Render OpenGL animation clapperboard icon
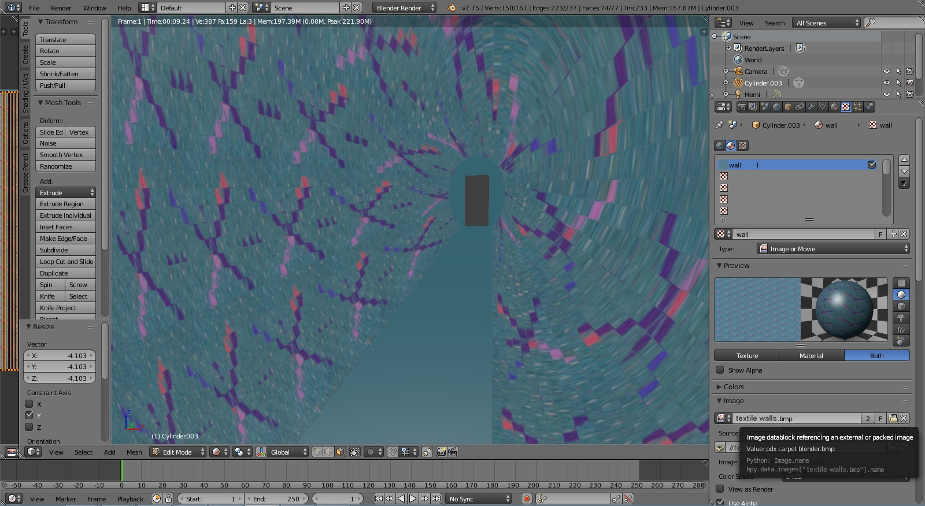 pyautogui.click(x=453, y=452)
